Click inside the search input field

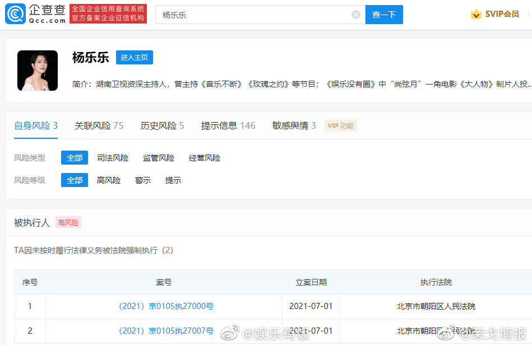point(255,15)
